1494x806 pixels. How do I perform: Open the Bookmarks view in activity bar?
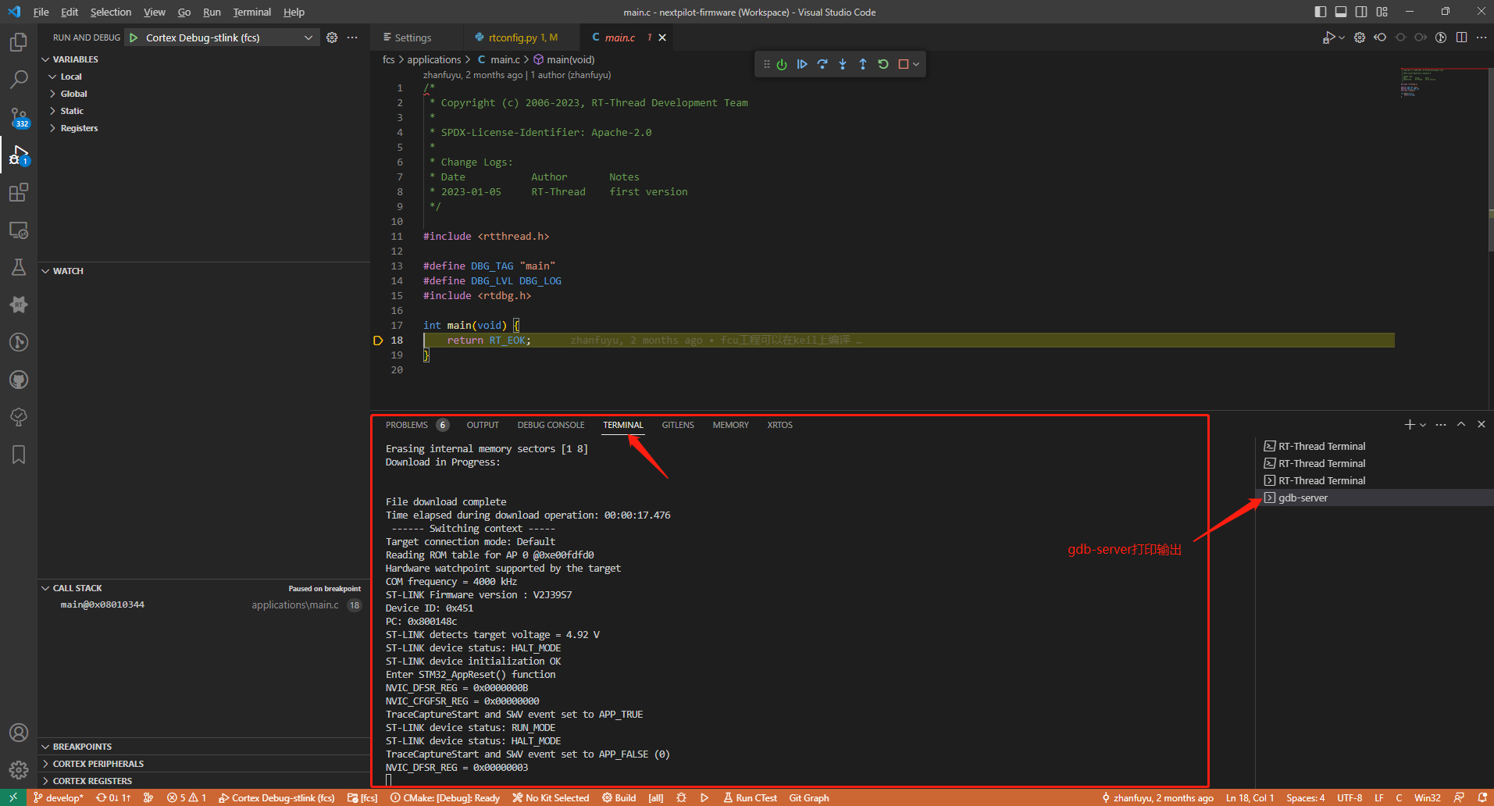coord(19,455)
